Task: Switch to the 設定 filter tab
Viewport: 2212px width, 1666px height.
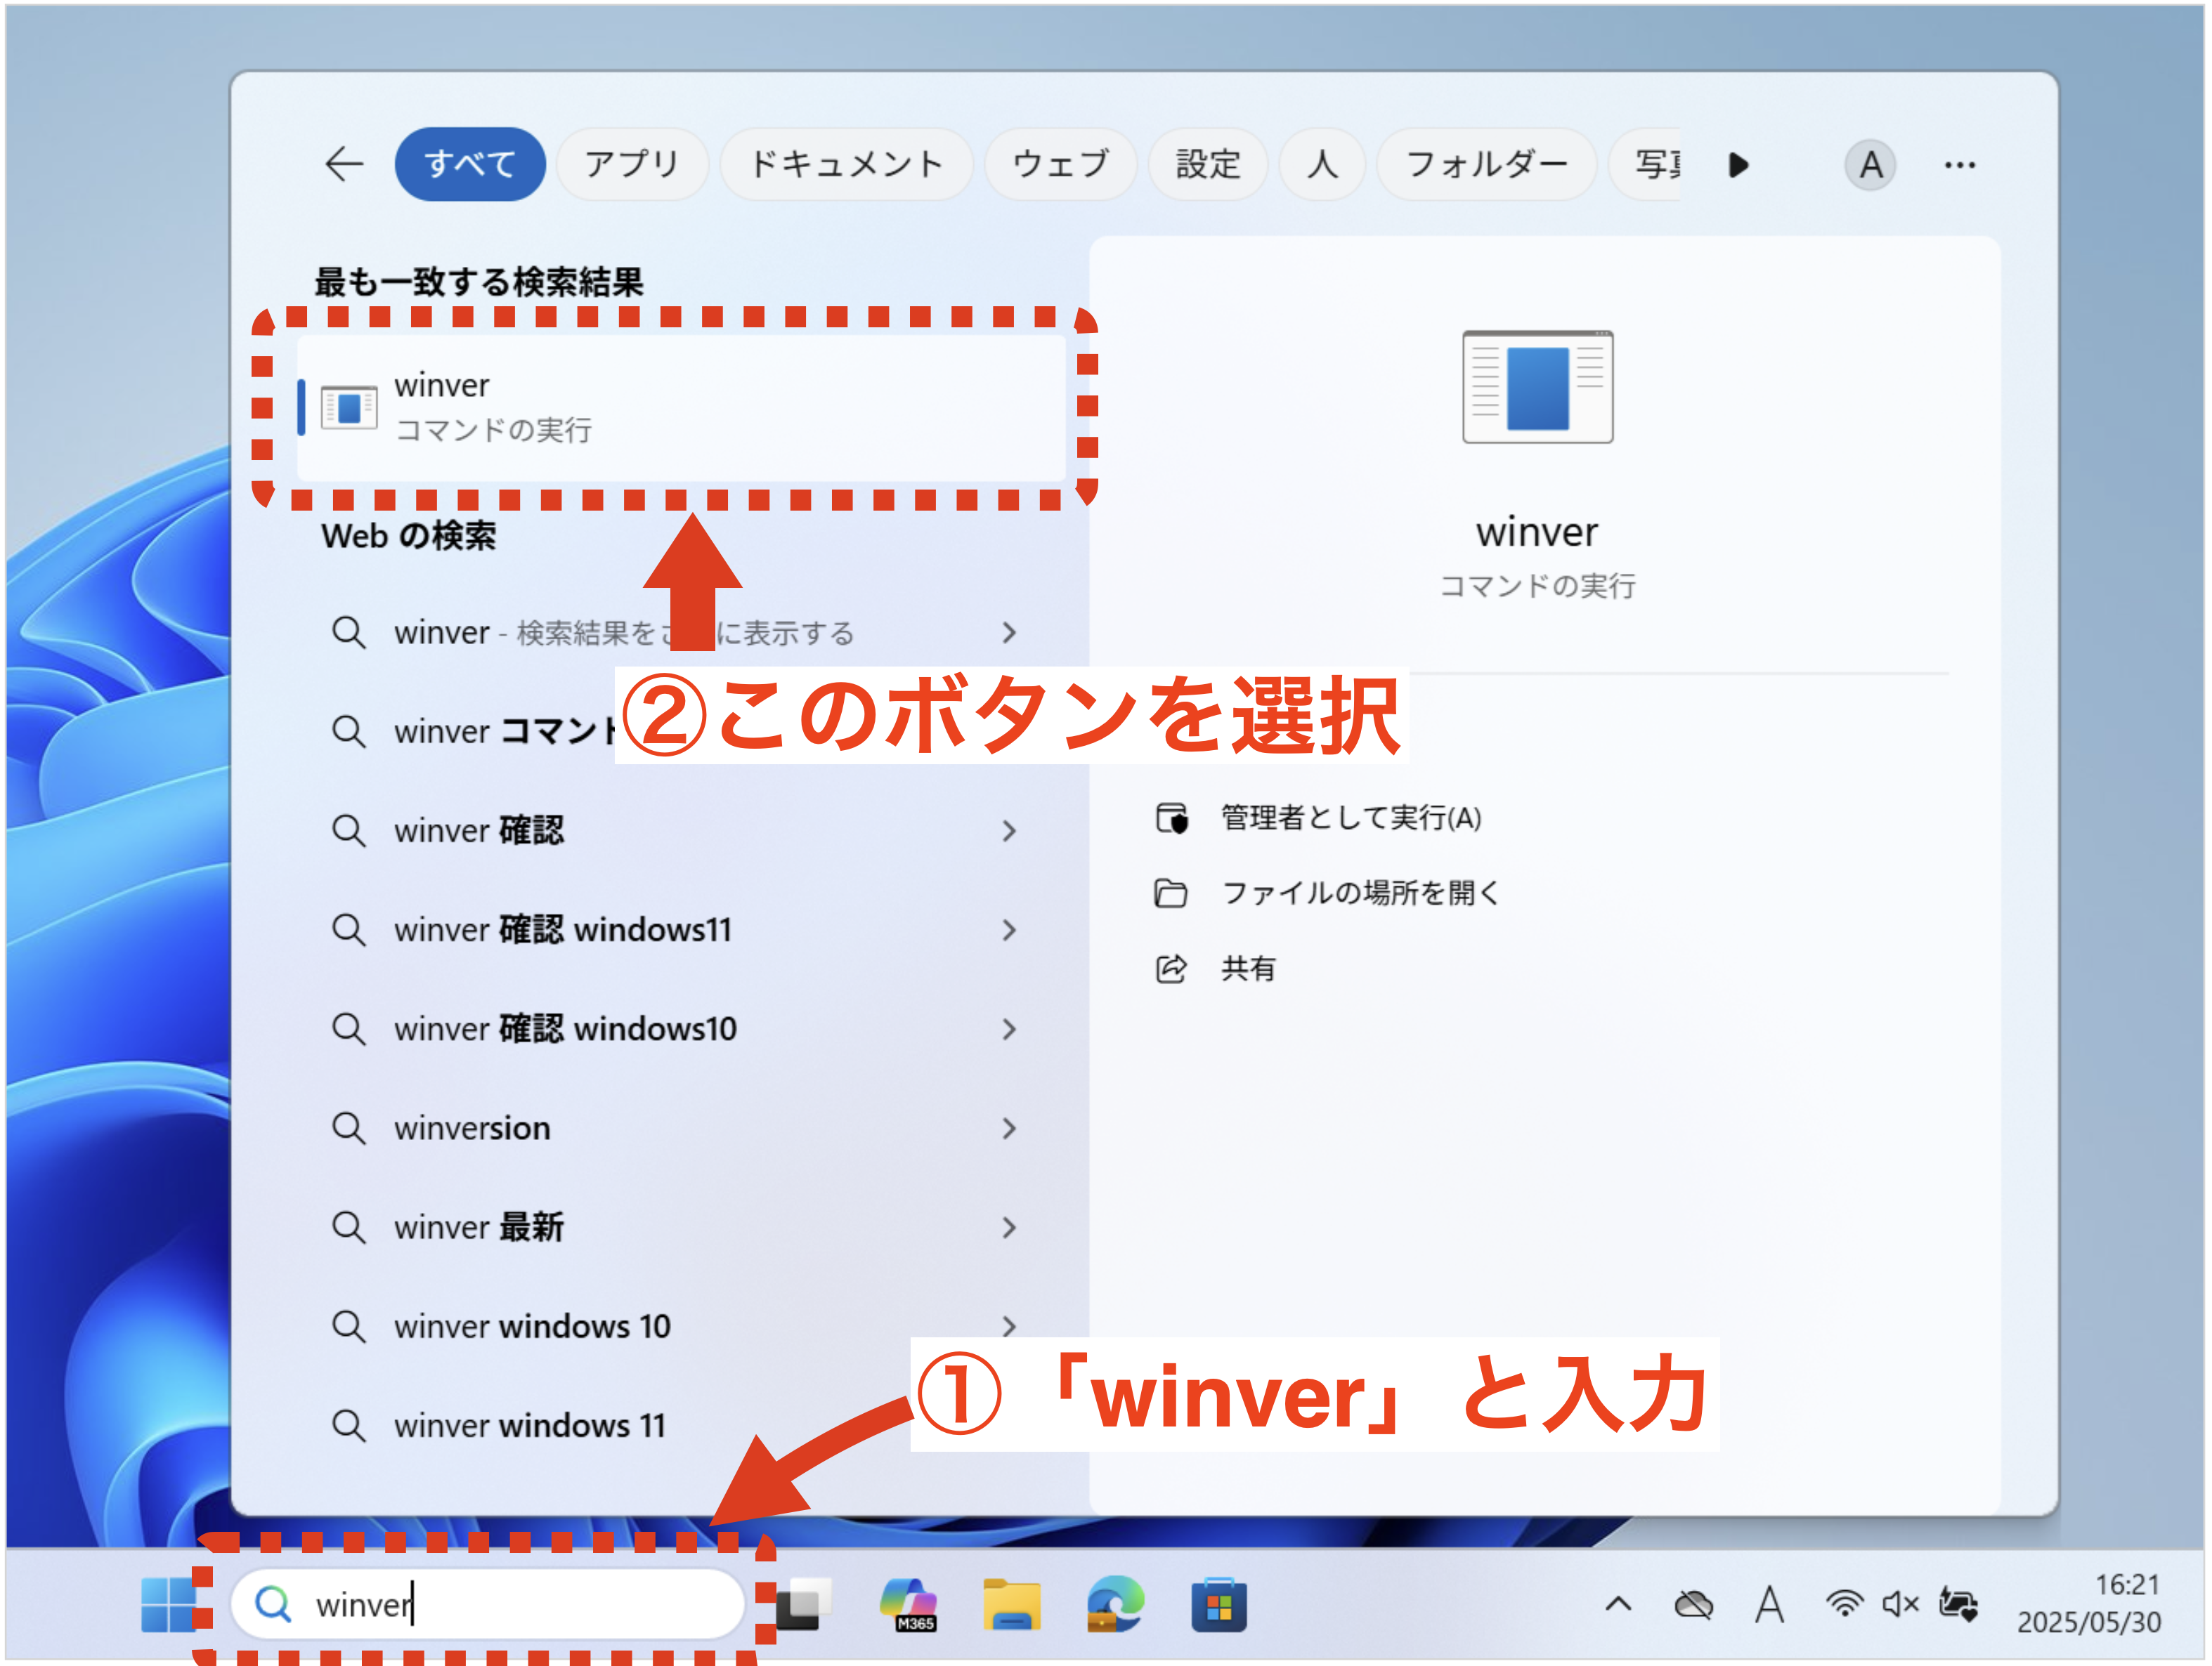Action: pyautogui.click(x=1207, y=164)
